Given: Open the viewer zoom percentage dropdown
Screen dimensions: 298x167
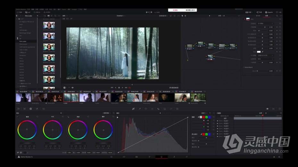Looking at the screenshot, I should [65, 16].
